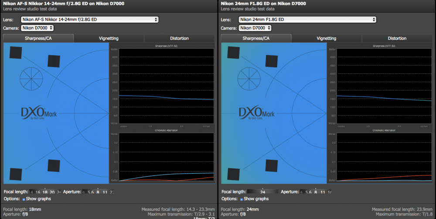Toggle Show graphs checkbox for the 14-24mm lens
This screenshot has width=436, height=219.
tap(24, 199)
